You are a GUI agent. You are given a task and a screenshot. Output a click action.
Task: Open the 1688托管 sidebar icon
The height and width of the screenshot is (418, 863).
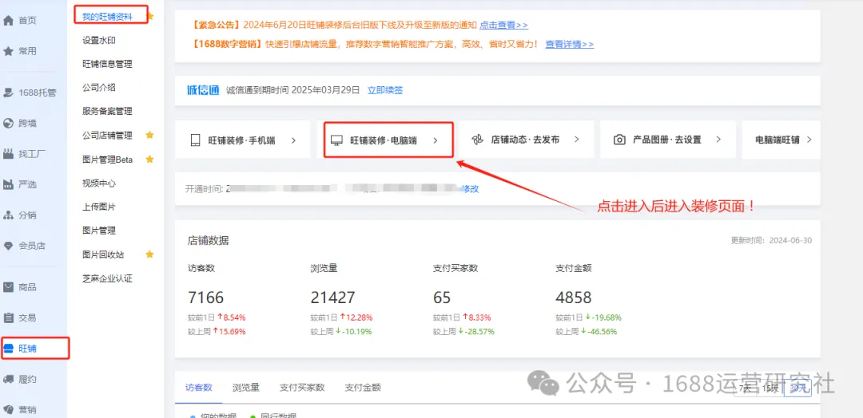click(x=8, y=93)
